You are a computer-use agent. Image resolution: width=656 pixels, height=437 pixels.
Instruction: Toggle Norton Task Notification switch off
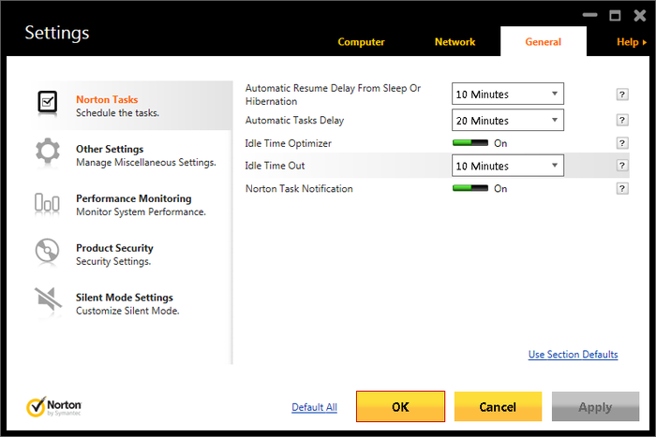pos(470,188)
